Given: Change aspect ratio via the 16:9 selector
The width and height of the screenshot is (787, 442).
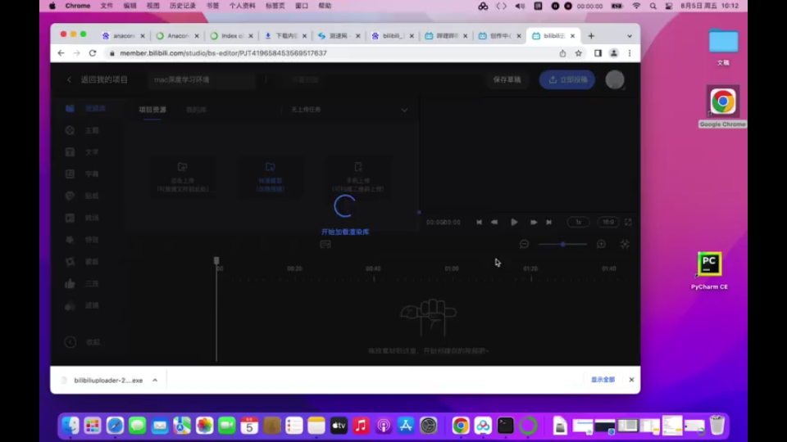Looking at the screenshot, I should point(607,222).
